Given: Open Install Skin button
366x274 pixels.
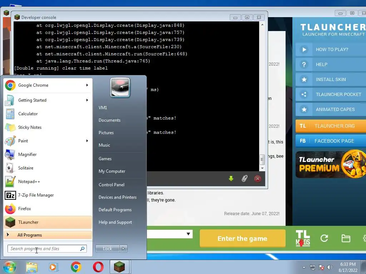Looking at the screenshot, I should tap(331, 80).
